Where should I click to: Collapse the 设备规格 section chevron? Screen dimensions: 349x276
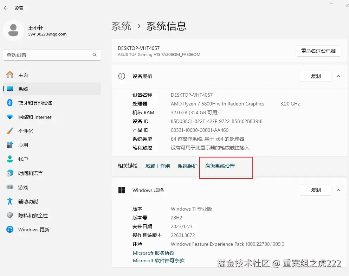[x=338, y=76]
